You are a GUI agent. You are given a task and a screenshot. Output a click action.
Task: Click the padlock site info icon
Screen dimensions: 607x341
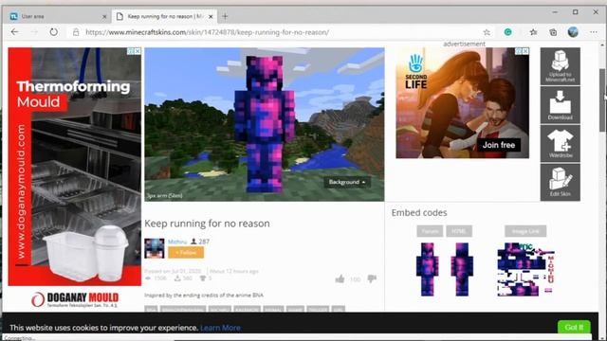(76, 32)
